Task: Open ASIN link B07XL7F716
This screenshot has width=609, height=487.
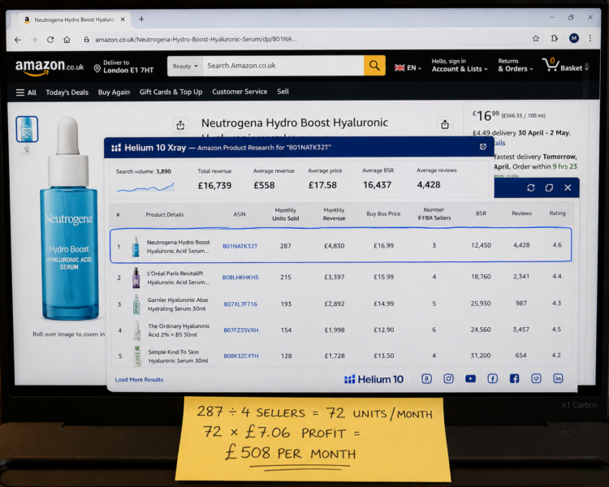Action: [240, 304]
